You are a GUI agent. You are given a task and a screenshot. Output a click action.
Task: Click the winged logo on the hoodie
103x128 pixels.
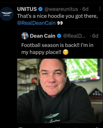click(x=51, y=116)
